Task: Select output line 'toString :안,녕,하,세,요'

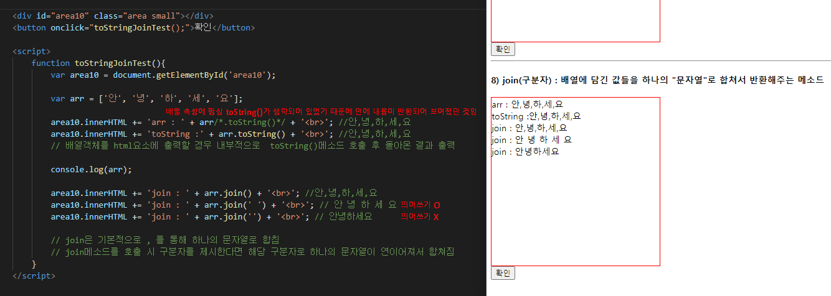Action: (536, 116)
